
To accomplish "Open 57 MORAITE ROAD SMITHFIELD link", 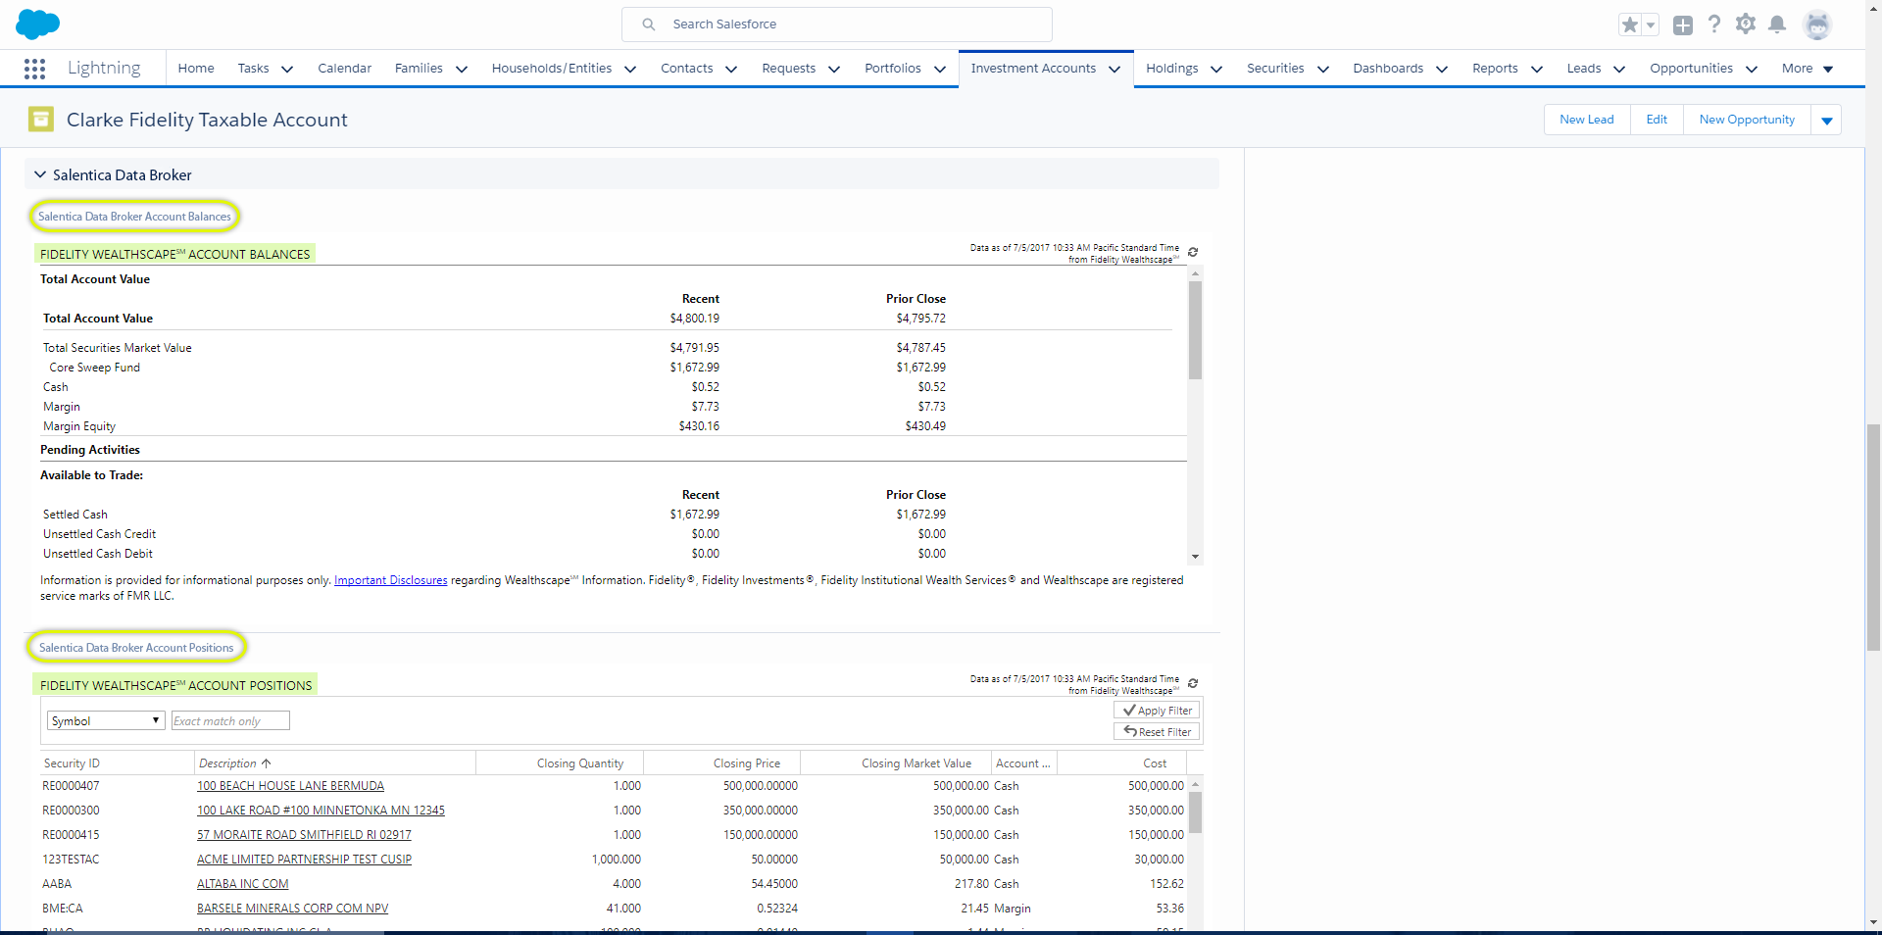I will 304,835.
